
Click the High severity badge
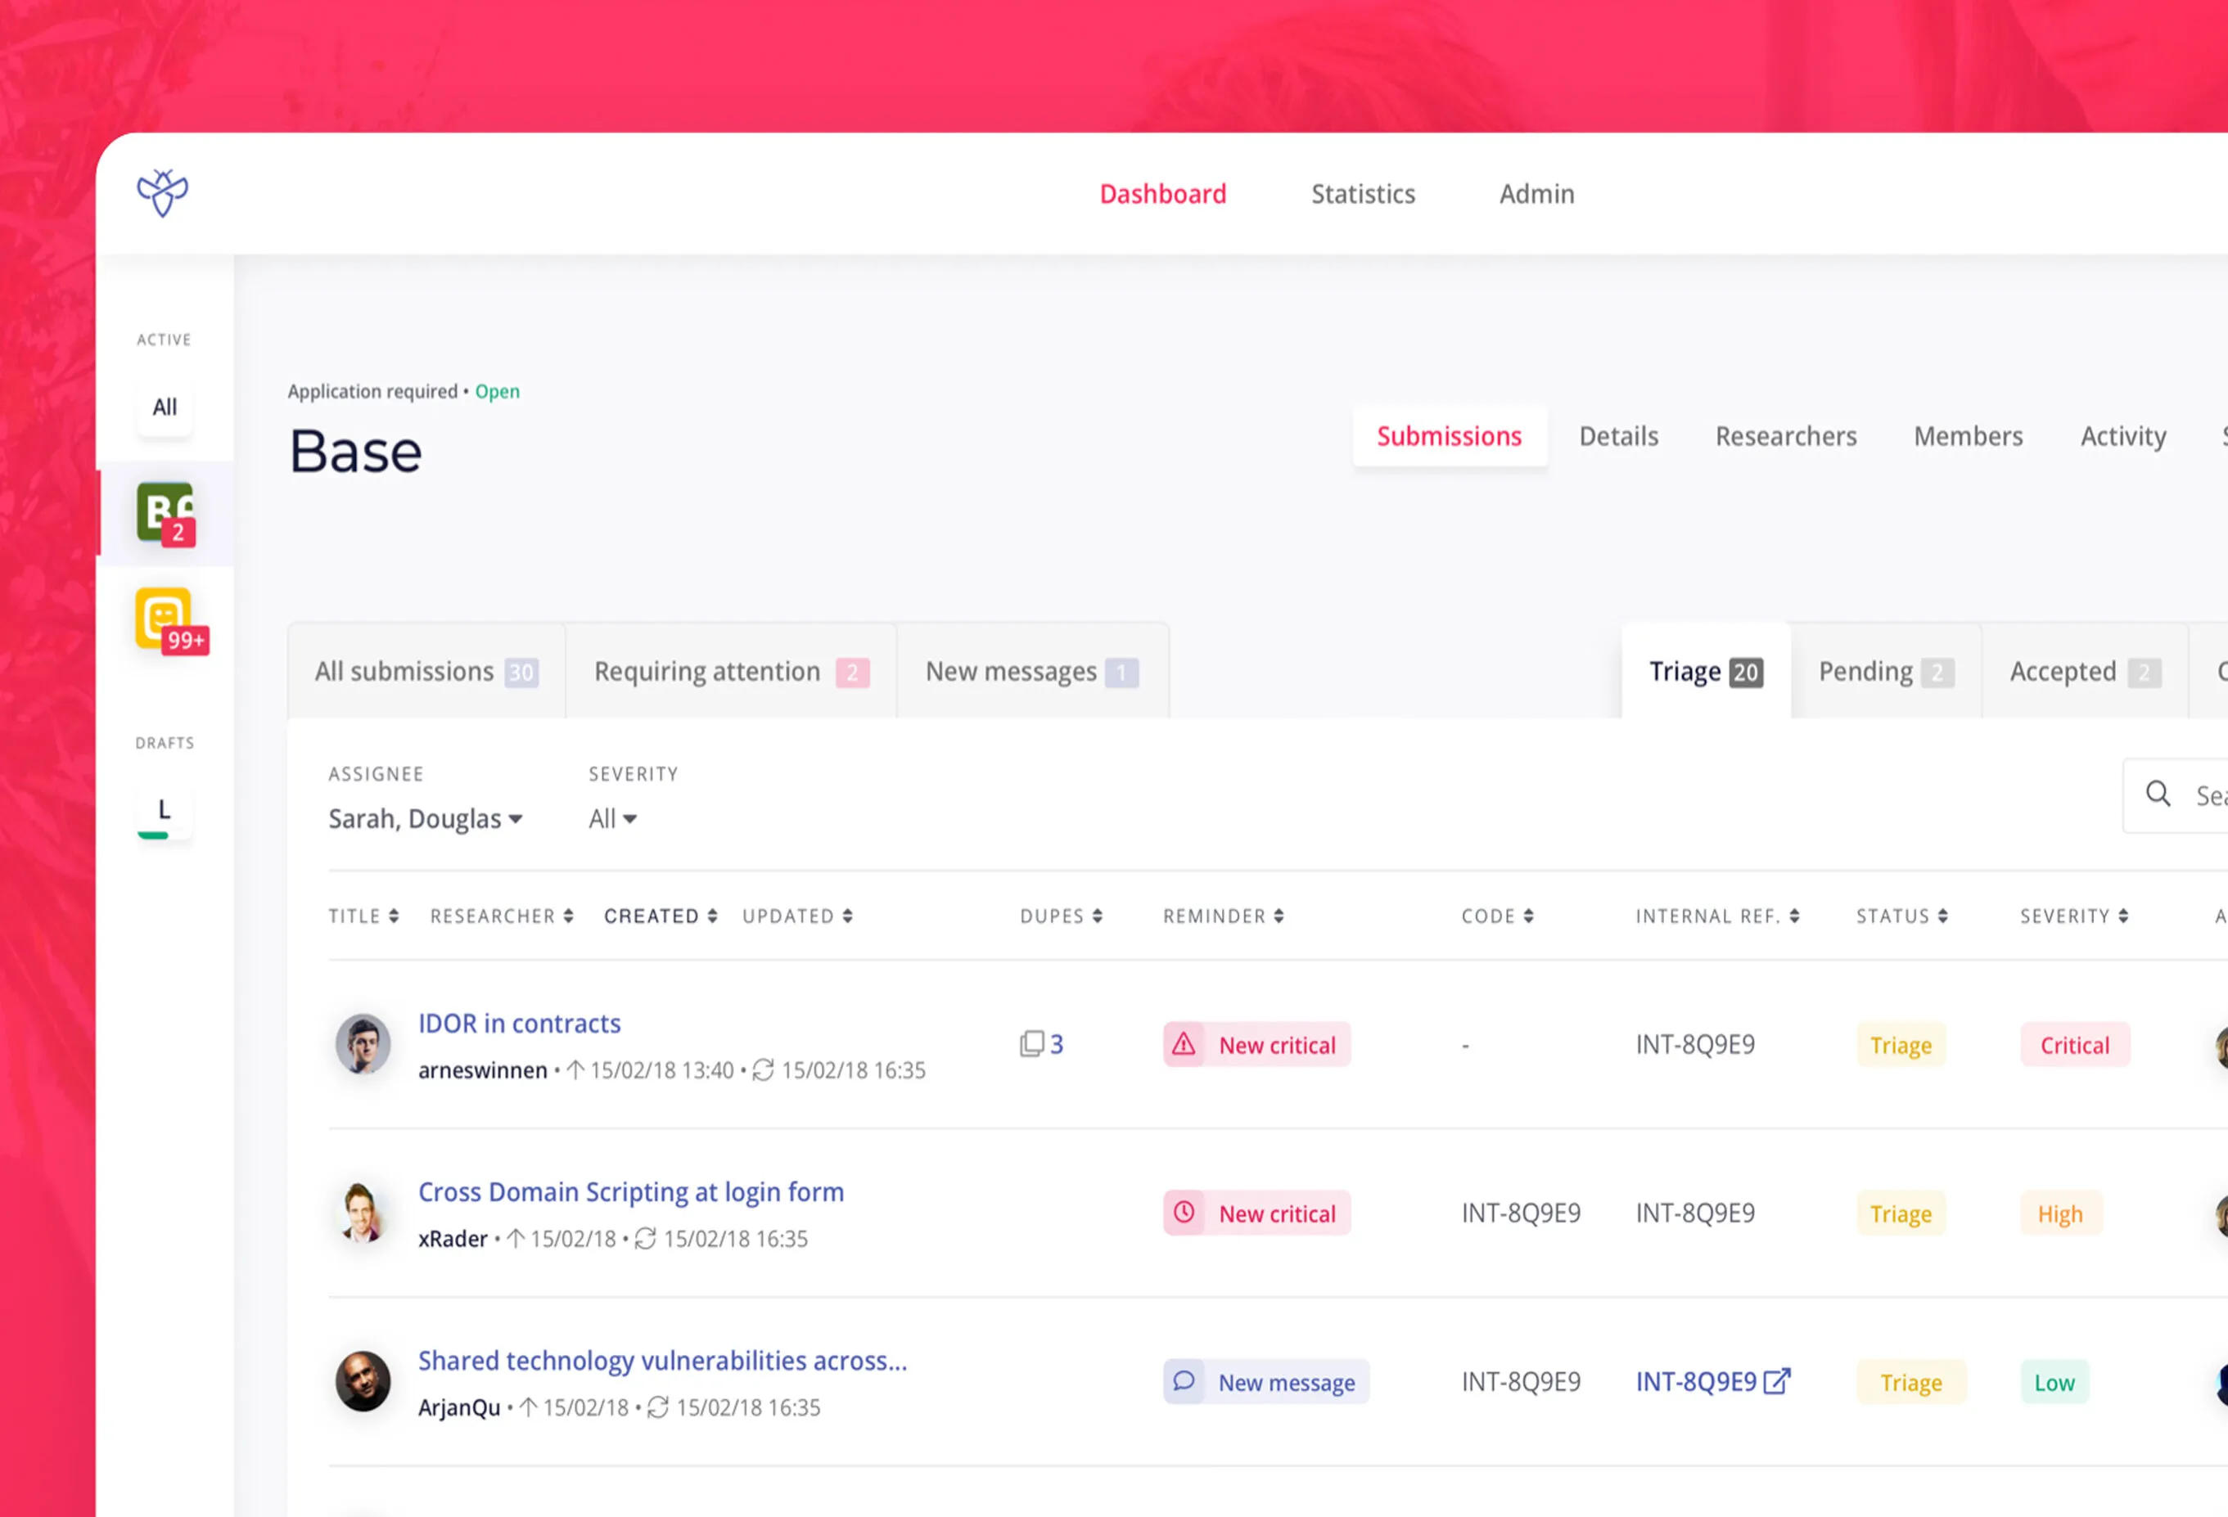pos(2060,1213)
